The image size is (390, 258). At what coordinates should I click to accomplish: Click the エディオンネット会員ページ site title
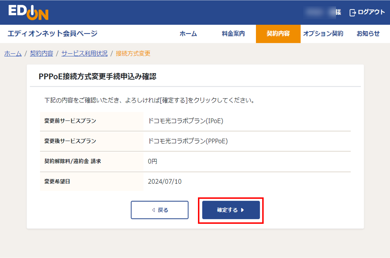coord(53,34)
